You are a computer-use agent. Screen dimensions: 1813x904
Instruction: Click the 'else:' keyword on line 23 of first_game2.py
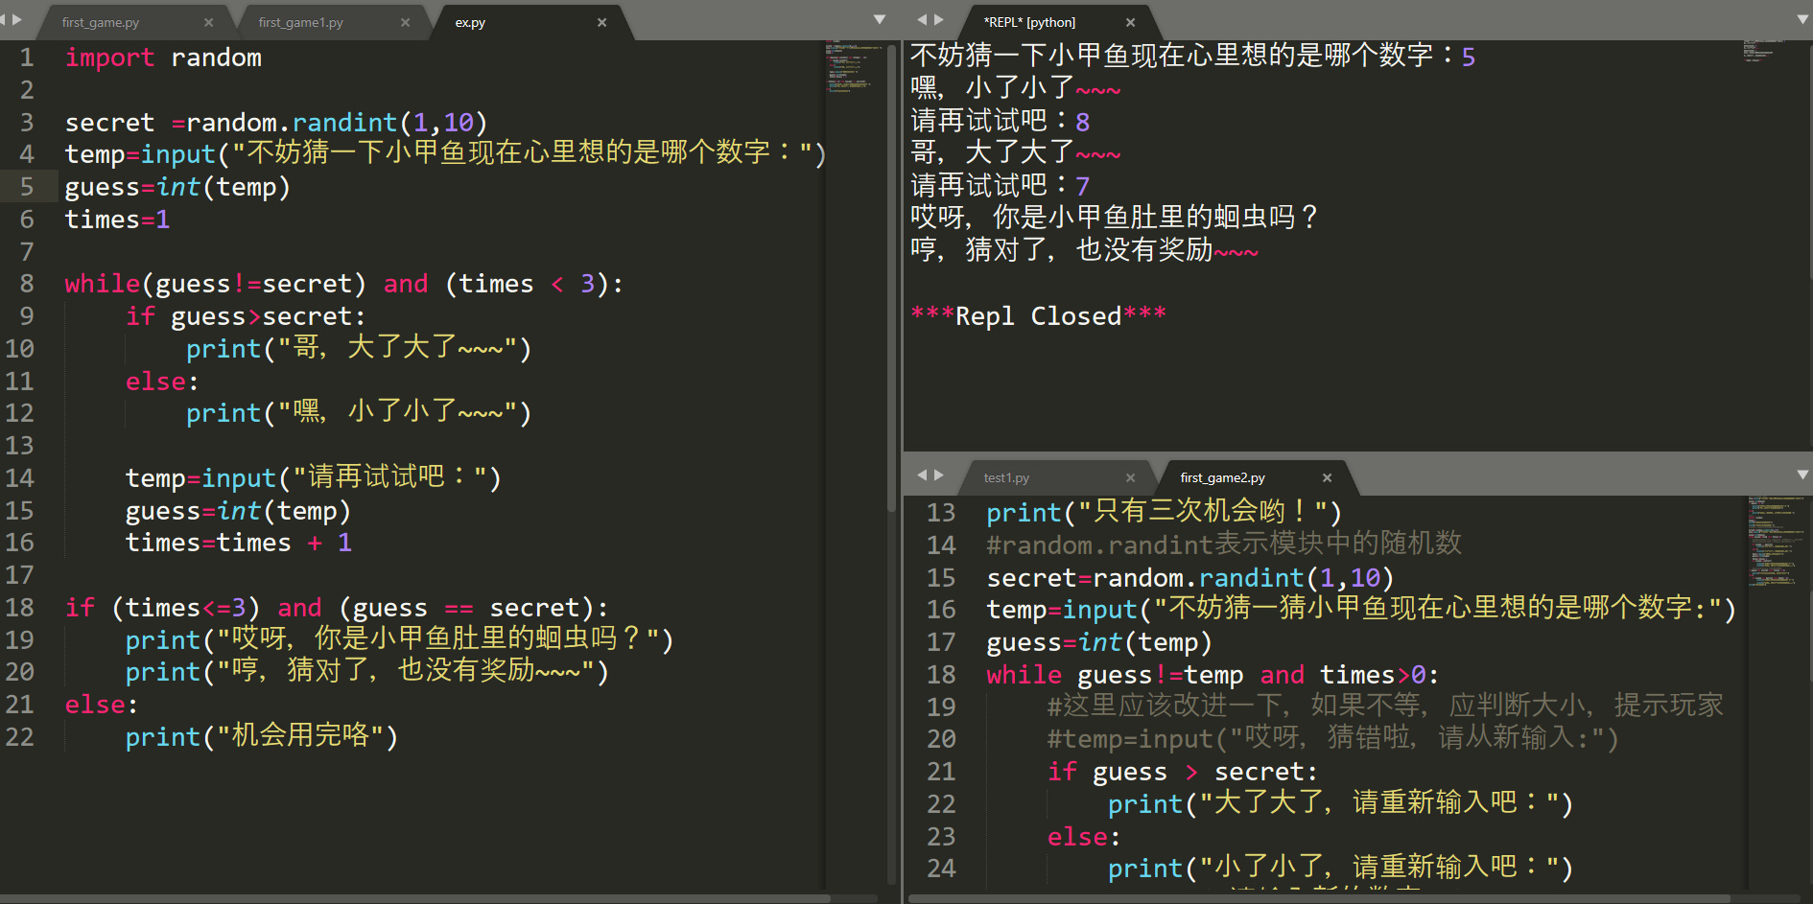click(x=1084, y=837)
